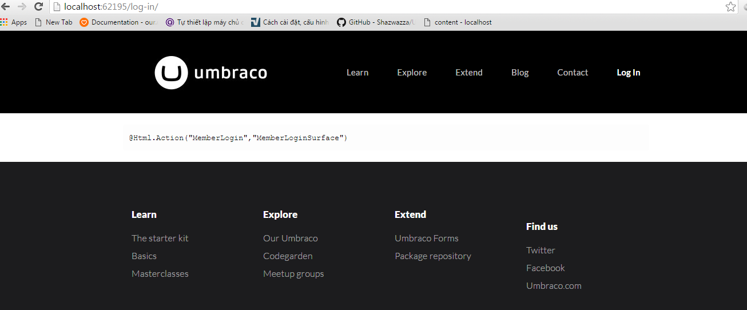
Task: Bookmark this page with star icon
Action: point(731,7)
